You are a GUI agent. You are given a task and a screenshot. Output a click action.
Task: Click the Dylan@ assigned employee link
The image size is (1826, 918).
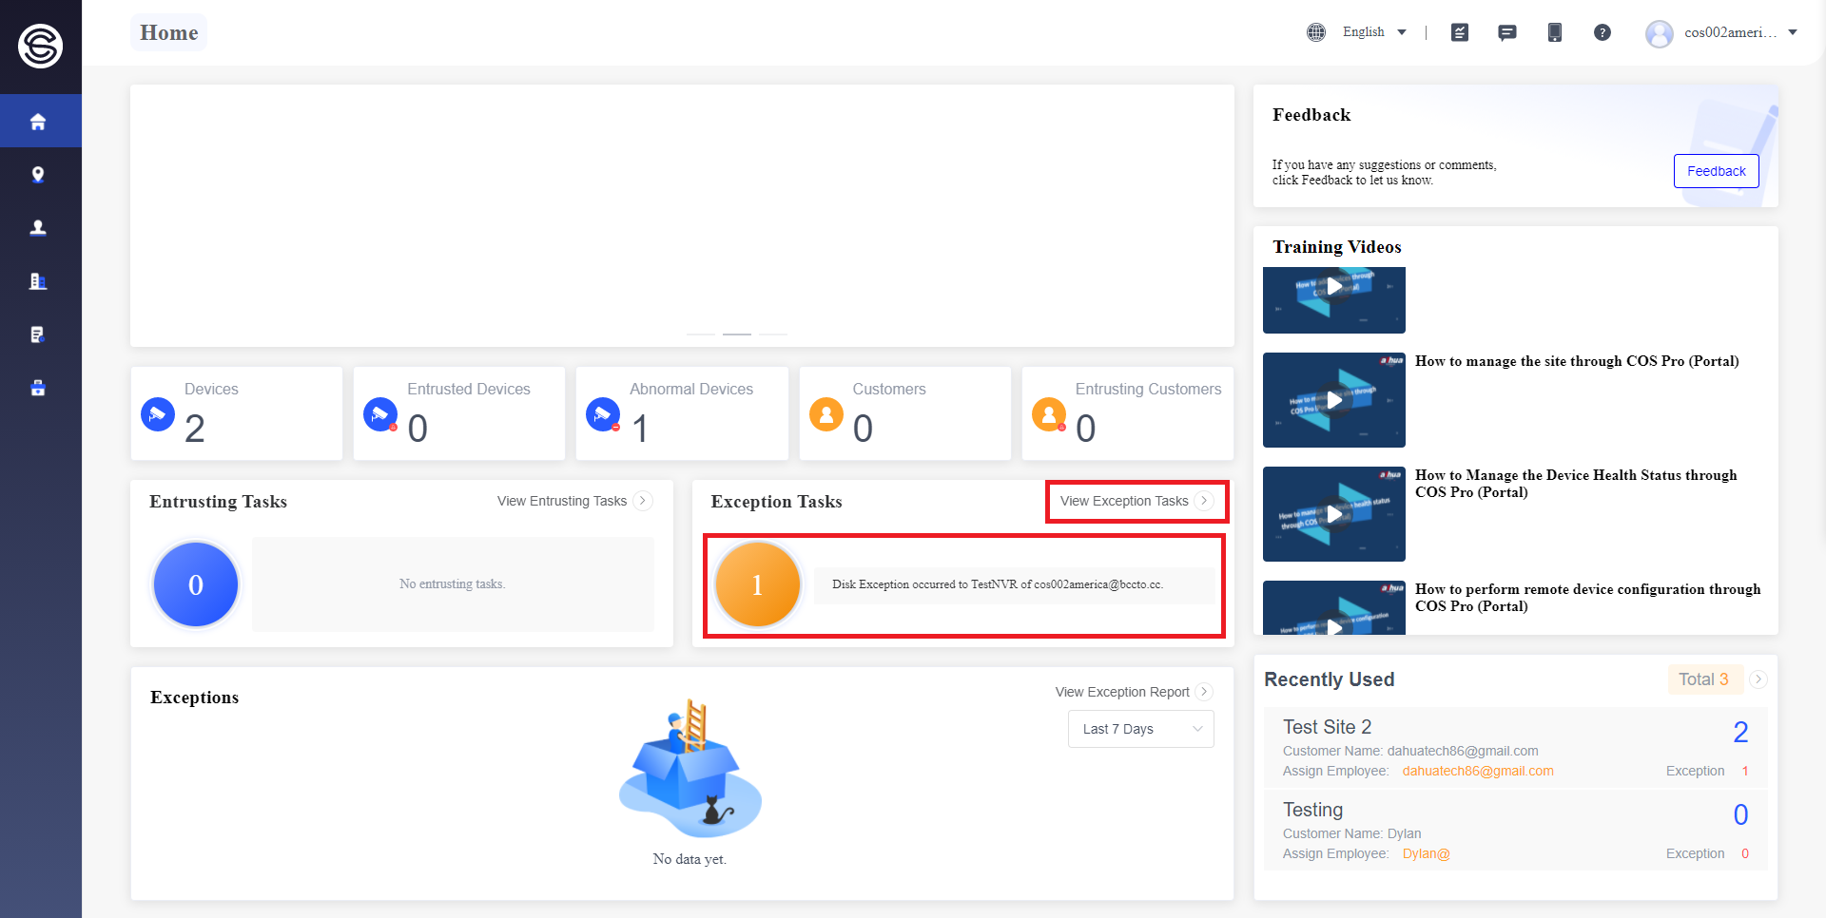[x=1427, y=853]
